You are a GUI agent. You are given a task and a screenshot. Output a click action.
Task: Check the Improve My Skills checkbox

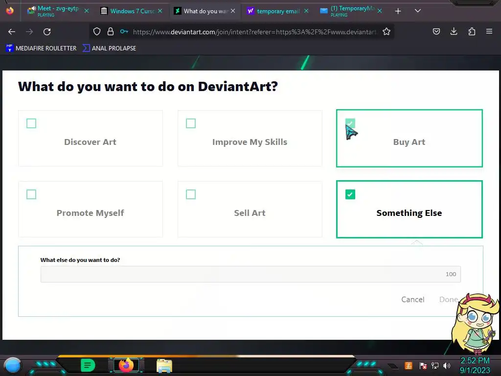tap(191, 123)
